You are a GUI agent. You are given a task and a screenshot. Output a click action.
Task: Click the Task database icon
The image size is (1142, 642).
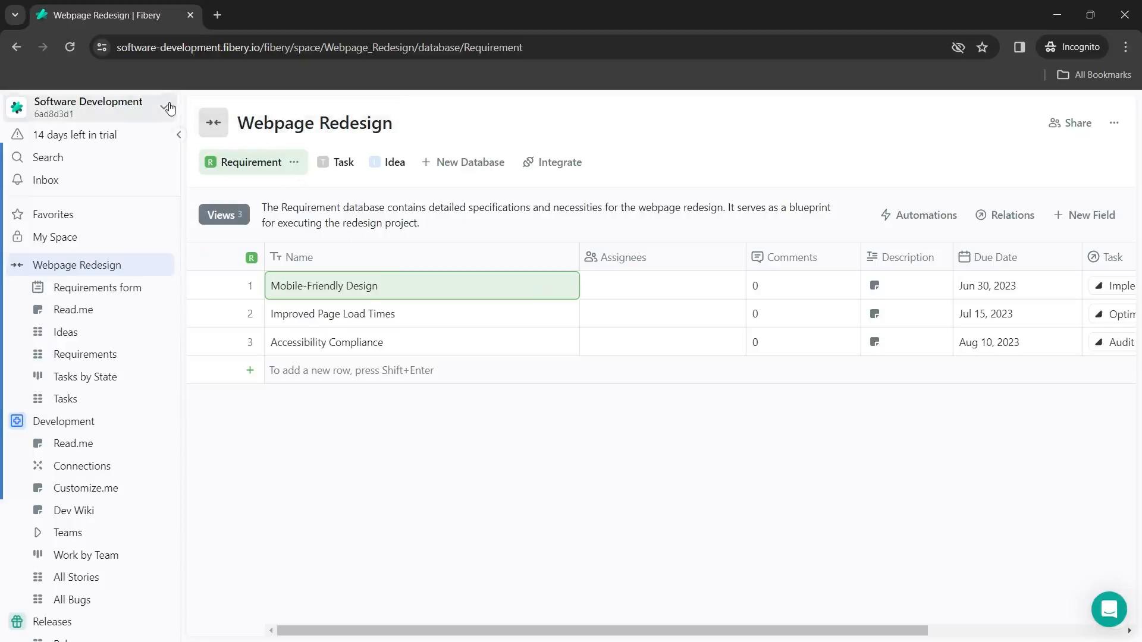322,162
